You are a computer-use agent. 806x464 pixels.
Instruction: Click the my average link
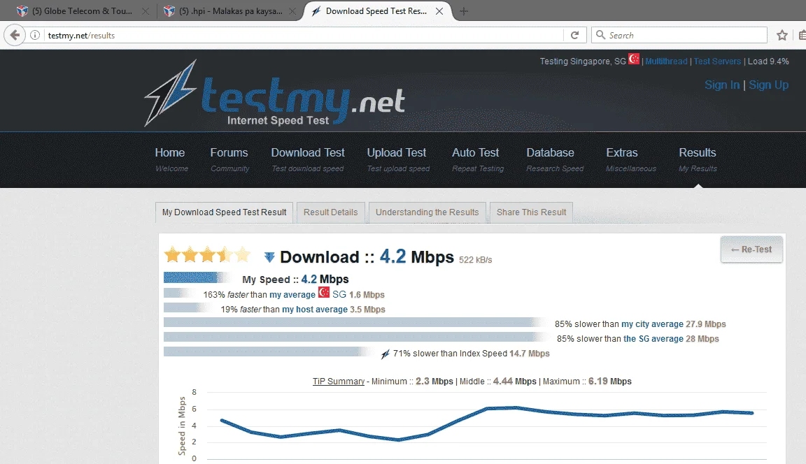pyautogui.click(x=292, y=295)
